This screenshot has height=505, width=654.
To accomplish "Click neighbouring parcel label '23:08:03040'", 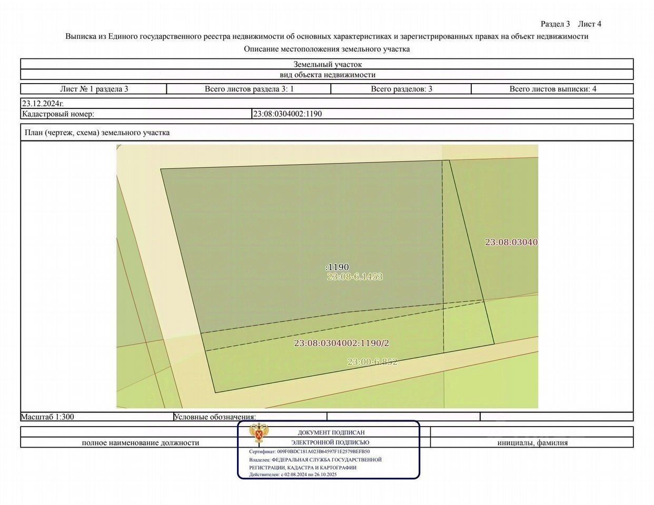I will 511,242.
